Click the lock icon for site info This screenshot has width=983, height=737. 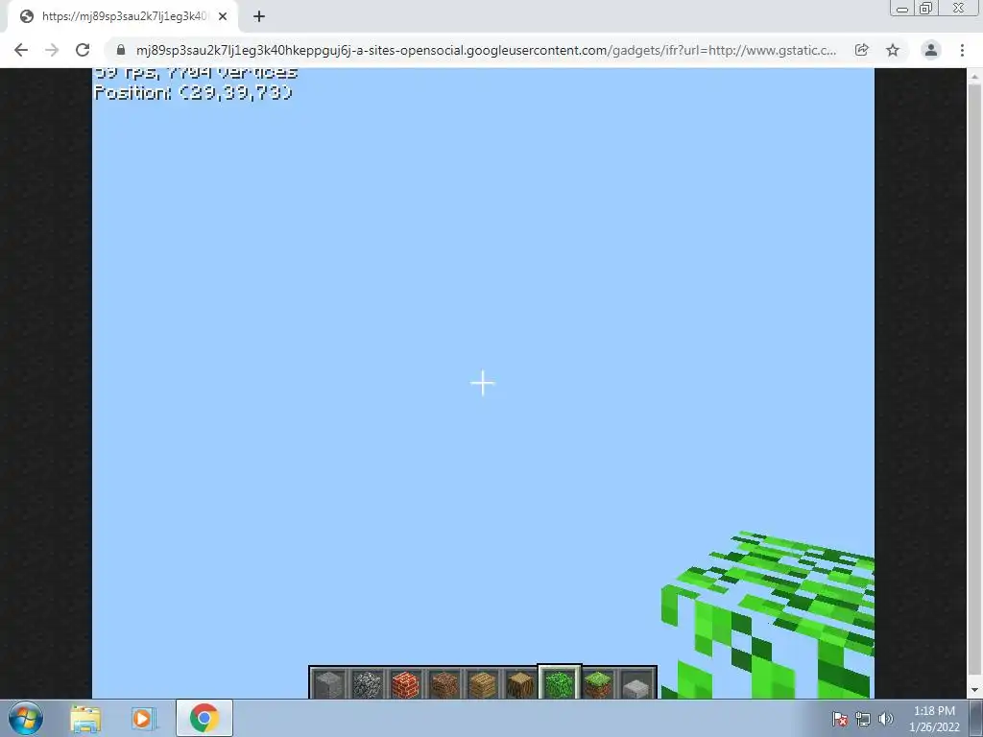pos(121,50)
